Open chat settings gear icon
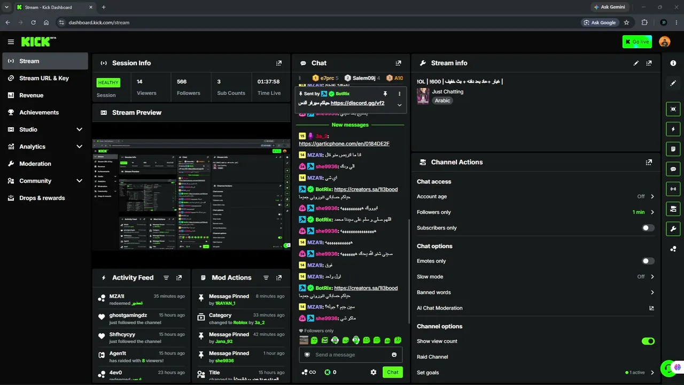This screenshot has height=385, width=684. coord(374,372)
